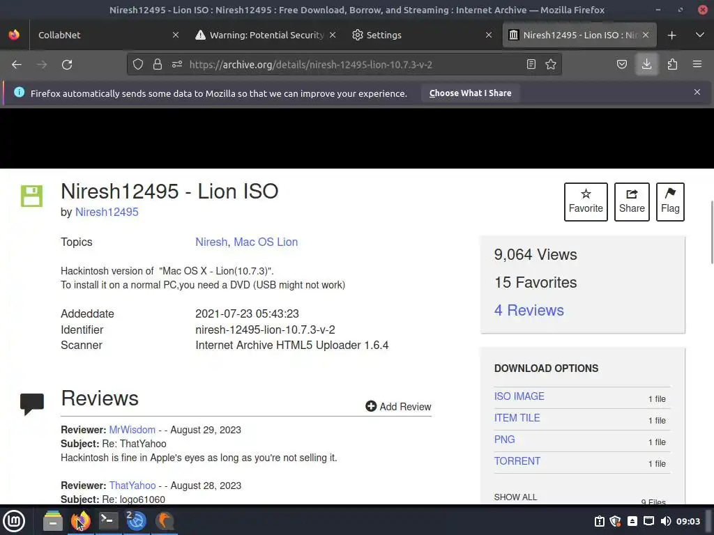The image size is (714, 535).
Task: Close the Settings tab
Action: pos(489,35)
